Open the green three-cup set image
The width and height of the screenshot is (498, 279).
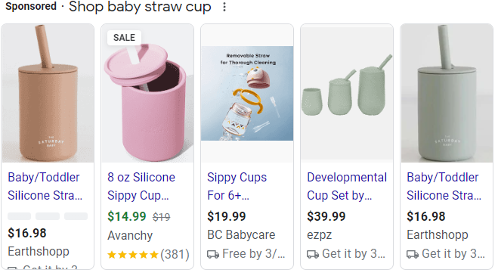[x=347, y=94]
